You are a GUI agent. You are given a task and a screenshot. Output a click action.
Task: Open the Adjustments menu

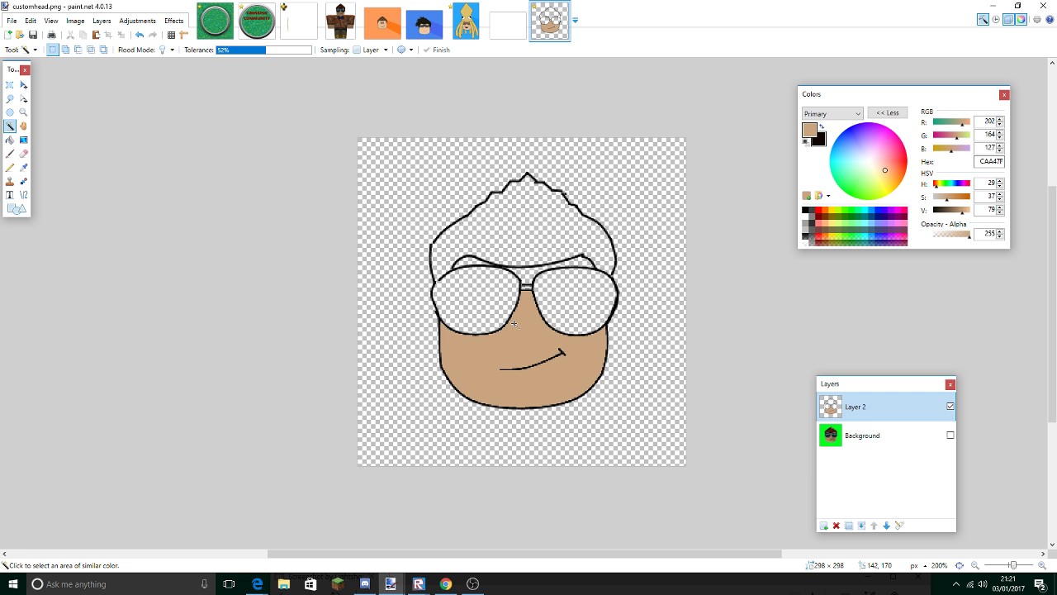(137, 21)
